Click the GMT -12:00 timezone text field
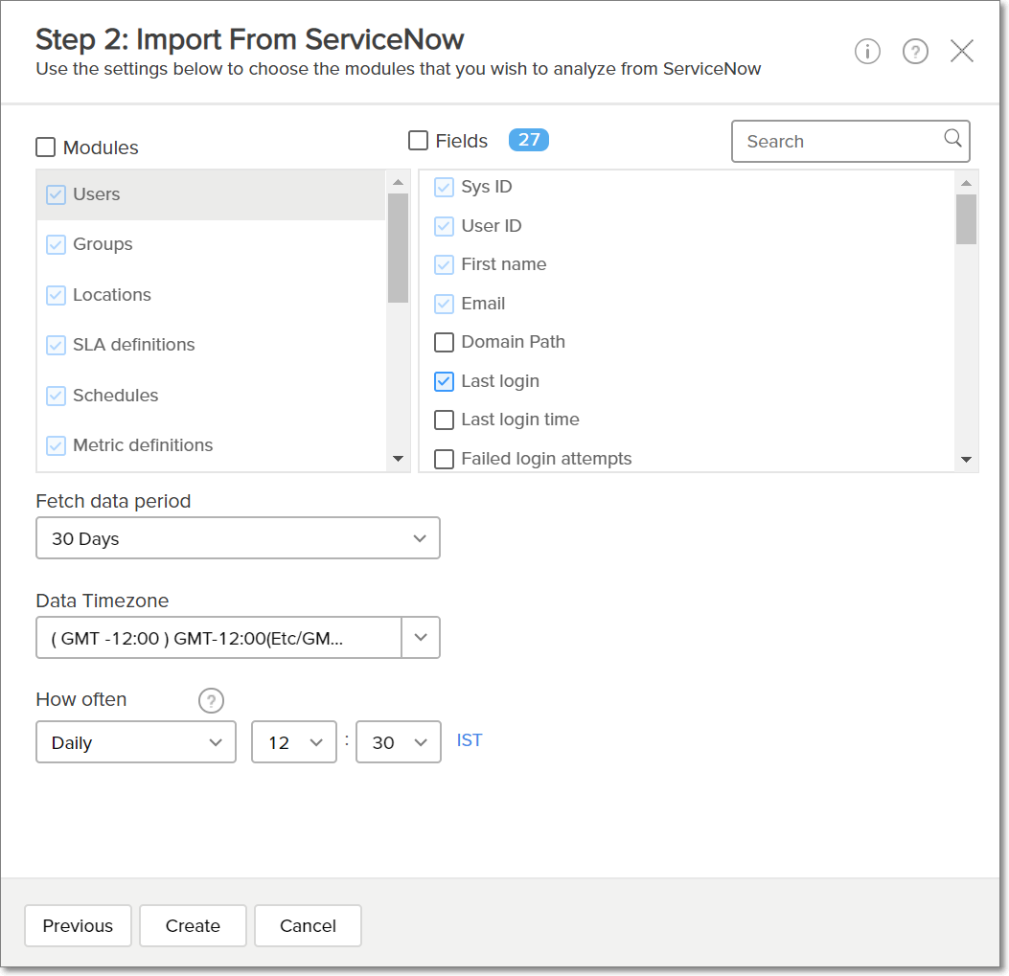Image resolution: width=1009 pixels, height=976 pixels. coord(218,638)
